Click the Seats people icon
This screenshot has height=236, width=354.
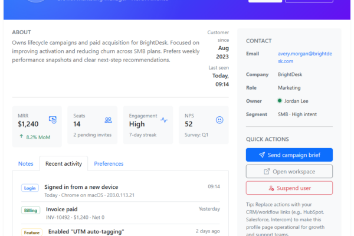pyautogui.click(x=108, y=120)
